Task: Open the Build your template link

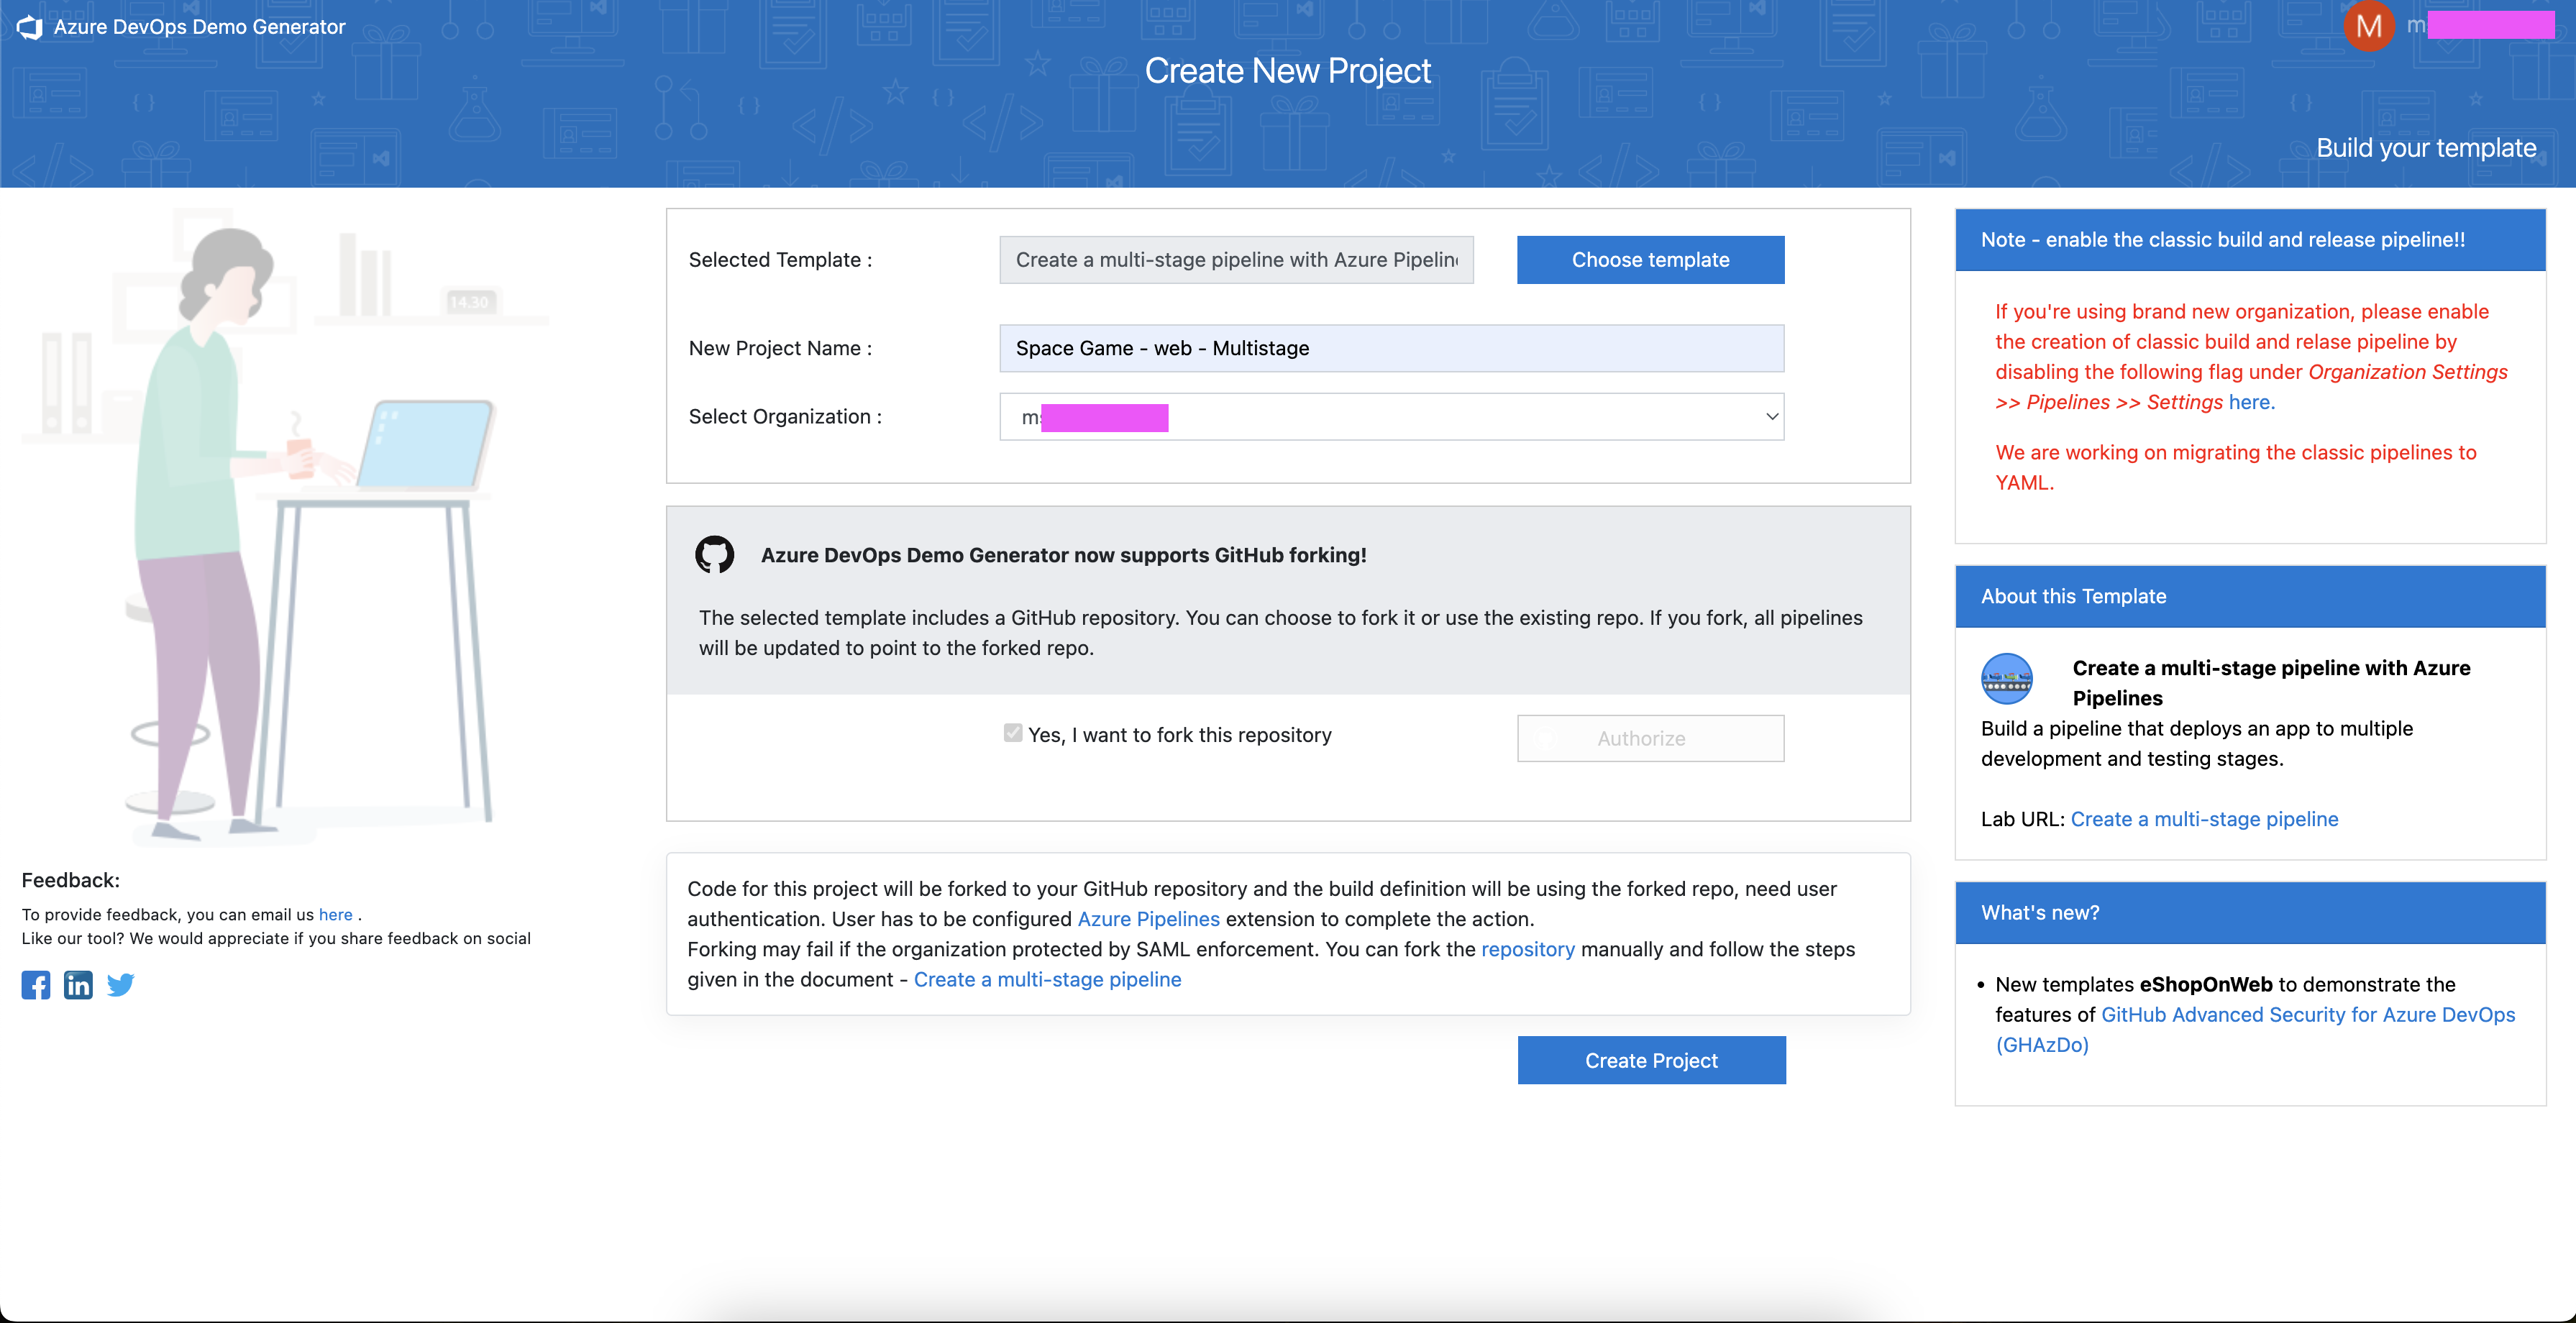Action: click(2426, 148)
